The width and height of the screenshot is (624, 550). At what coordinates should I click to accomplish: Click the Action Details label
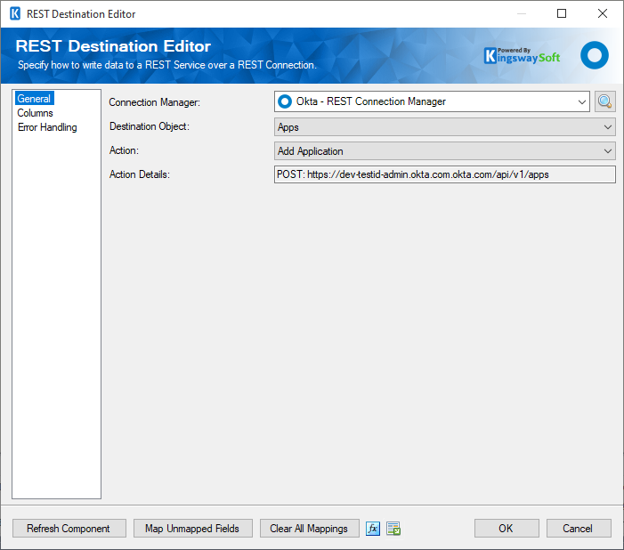pyautogui.click(x=139, y=174)
